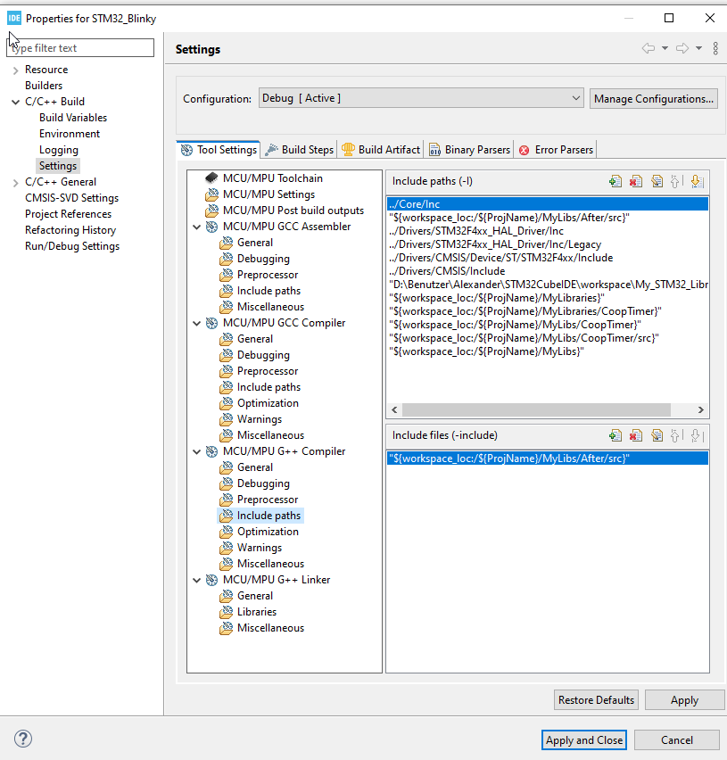Screen dimensions: 727x760
Task: Open Build Variables page
Action: point(73,118)
